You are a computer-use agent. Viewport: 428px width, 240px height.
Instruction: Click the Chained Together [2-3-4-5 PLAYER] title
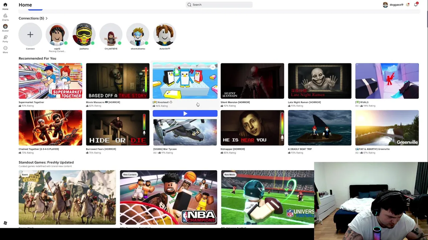tap(39, 149)
